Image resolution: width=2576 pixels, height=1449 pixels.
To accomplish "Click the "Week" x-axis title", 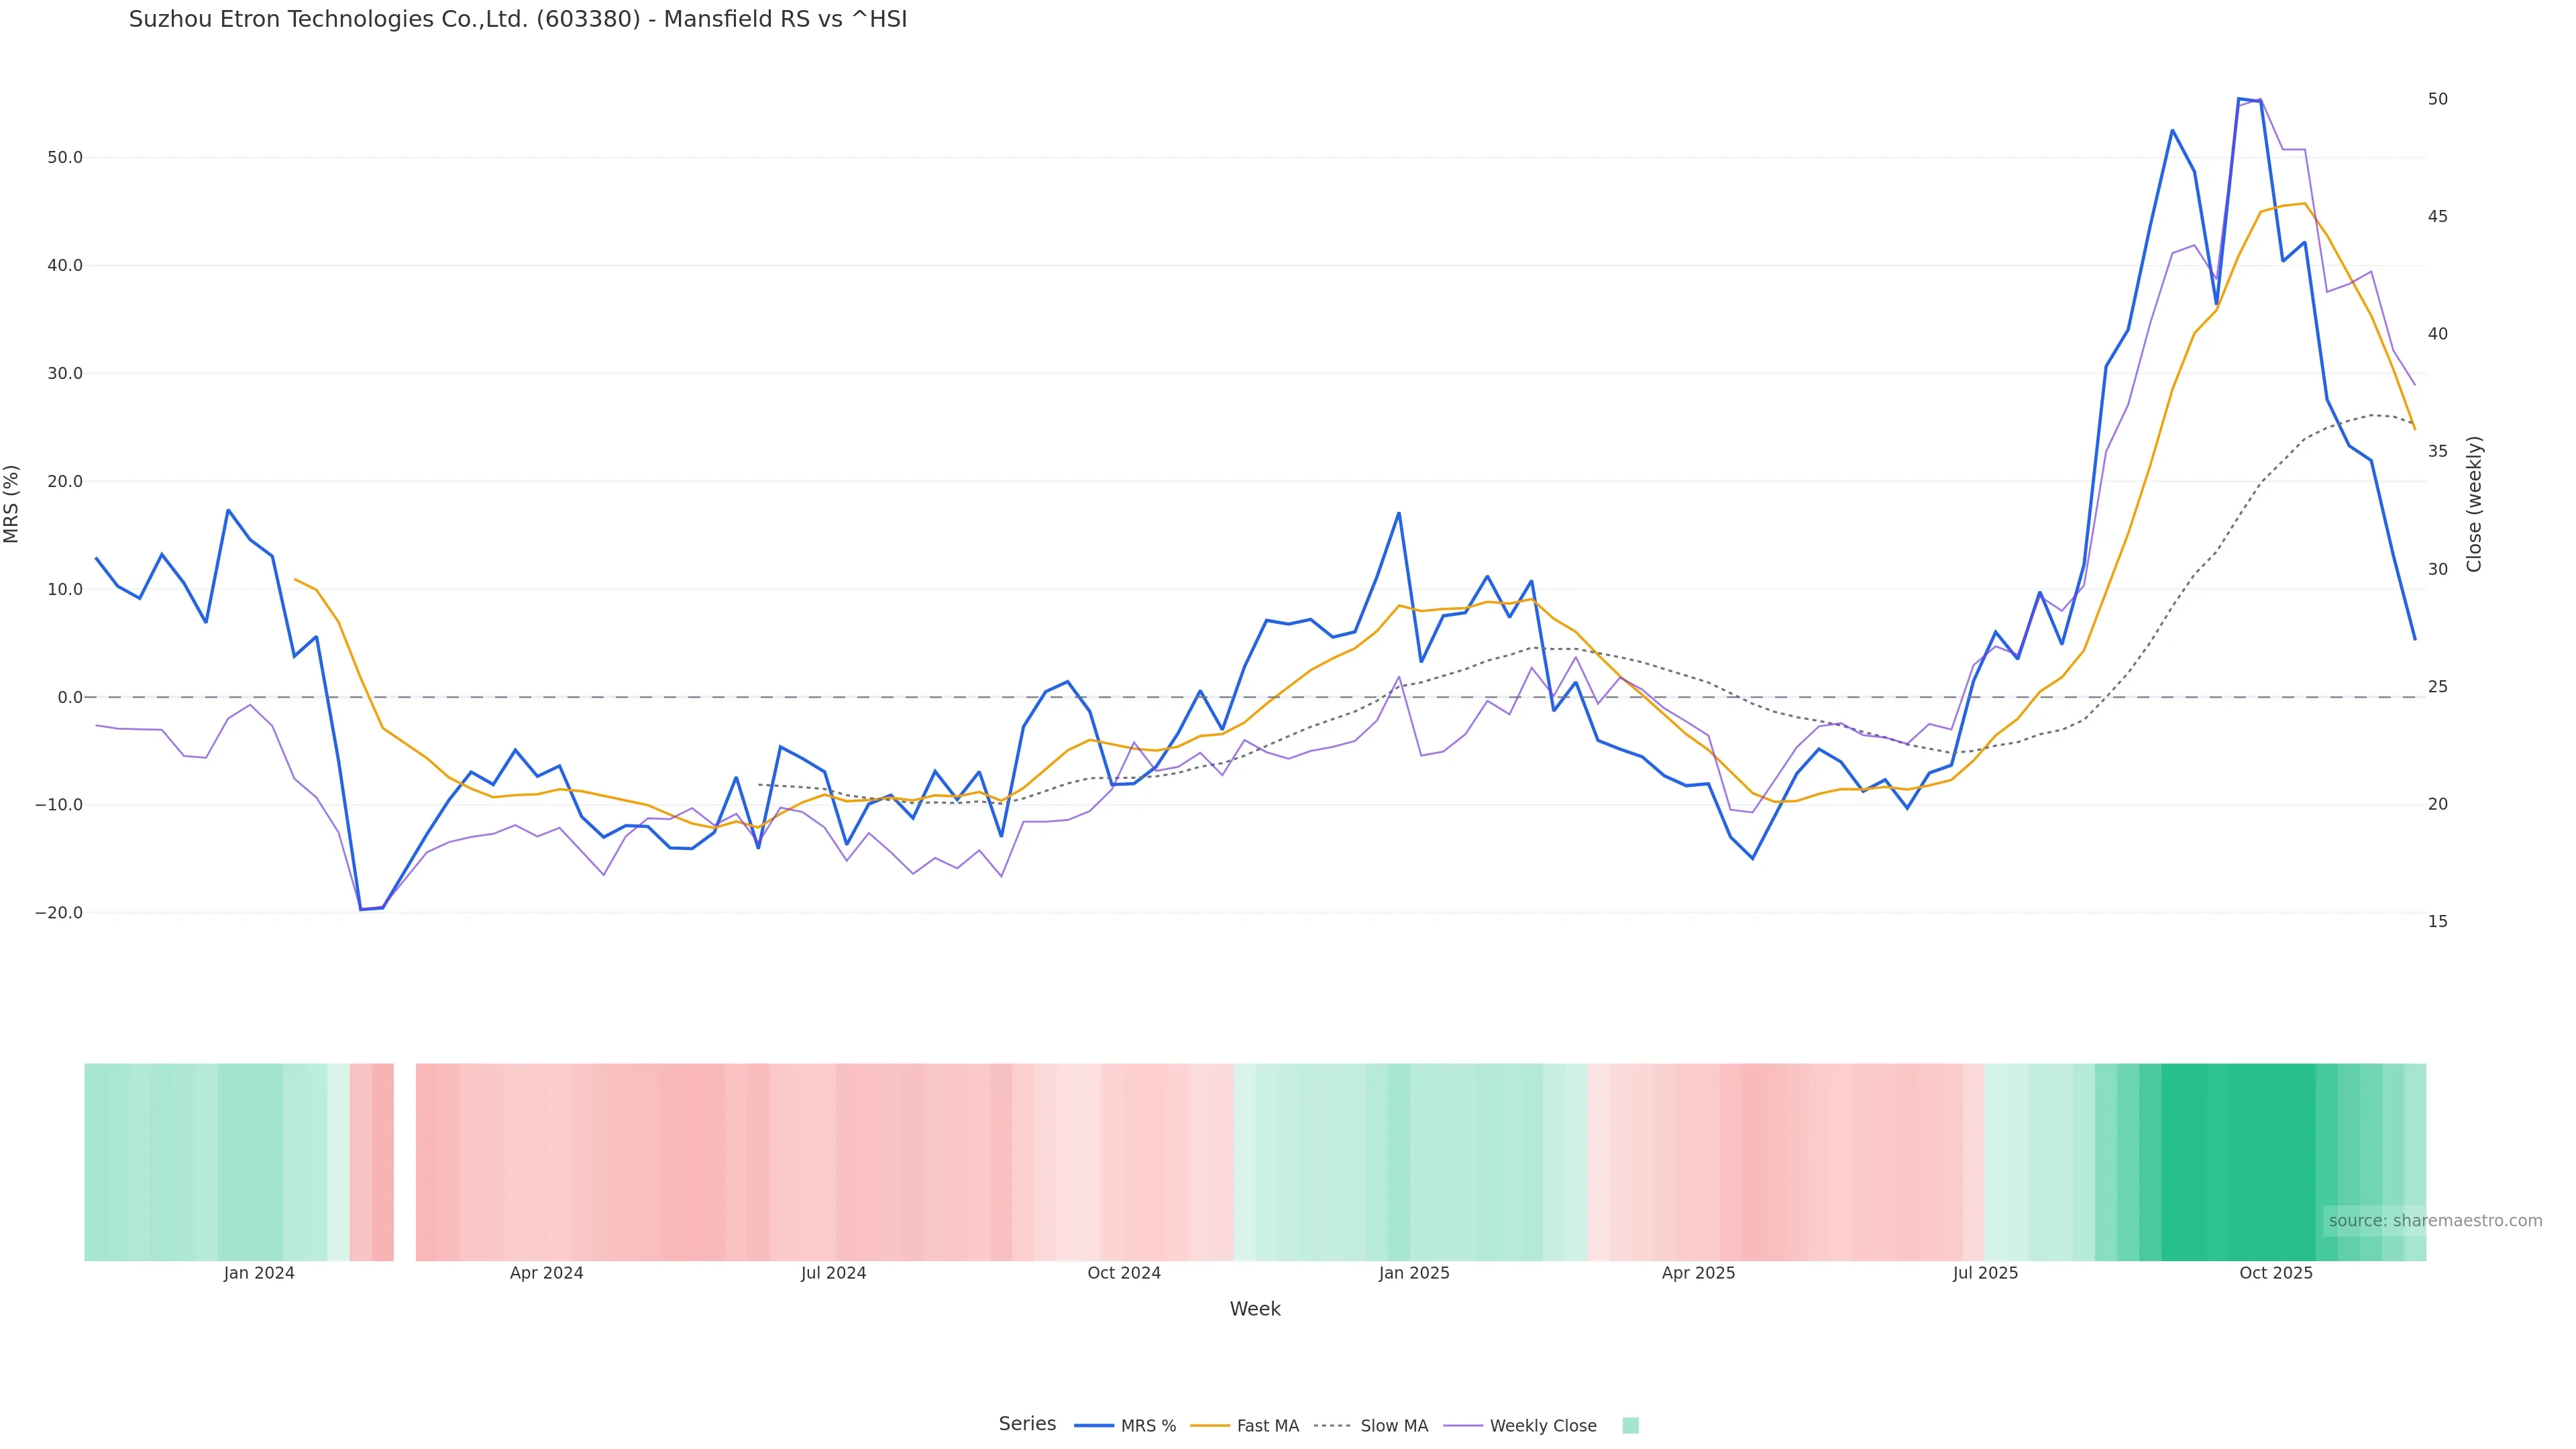I will coord(1255,1310).
